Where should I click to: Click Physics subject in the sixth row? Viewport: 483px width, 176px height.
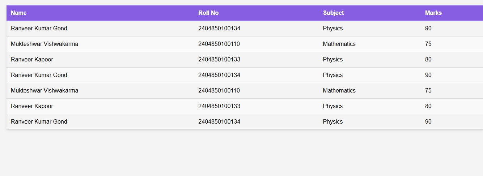(x=332, y=106)
